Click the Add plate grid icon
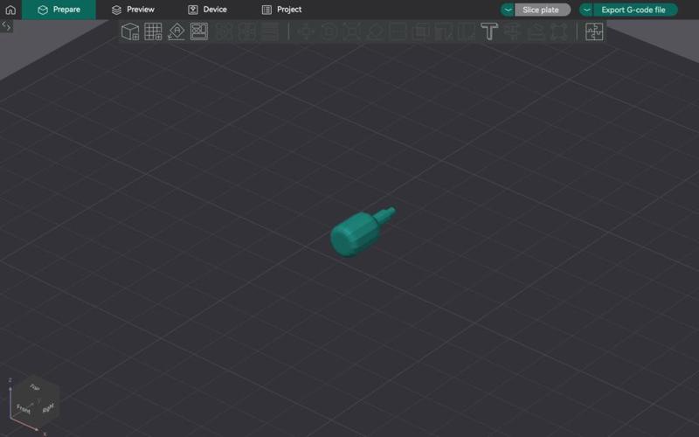The width and height of the screenshot is (699, 437). click(153, 31)
